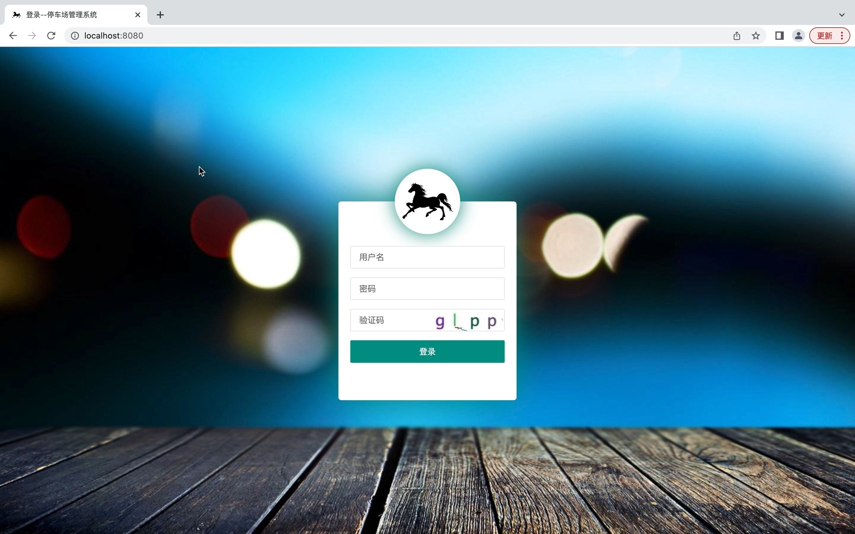Click the page reload/refresh icon
This screenshot has height=534, width=855.
52,36
